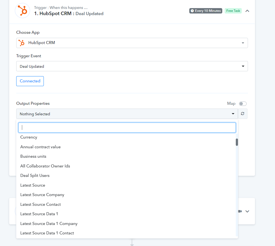Open the Choose App HubSpot CRM dropdown
The width and height of the screenshot is (275, 246).
pyautogui.click(x=132, y=43)
